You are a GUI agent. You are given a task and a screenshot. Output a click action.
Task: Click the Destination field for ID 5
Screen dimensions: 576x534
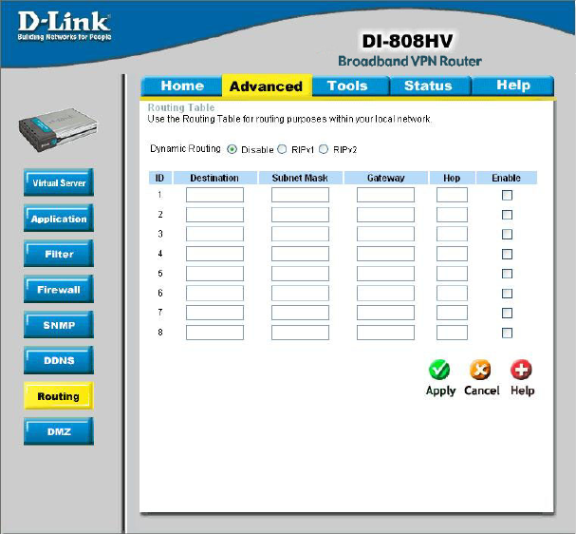[x=214, y=274]
